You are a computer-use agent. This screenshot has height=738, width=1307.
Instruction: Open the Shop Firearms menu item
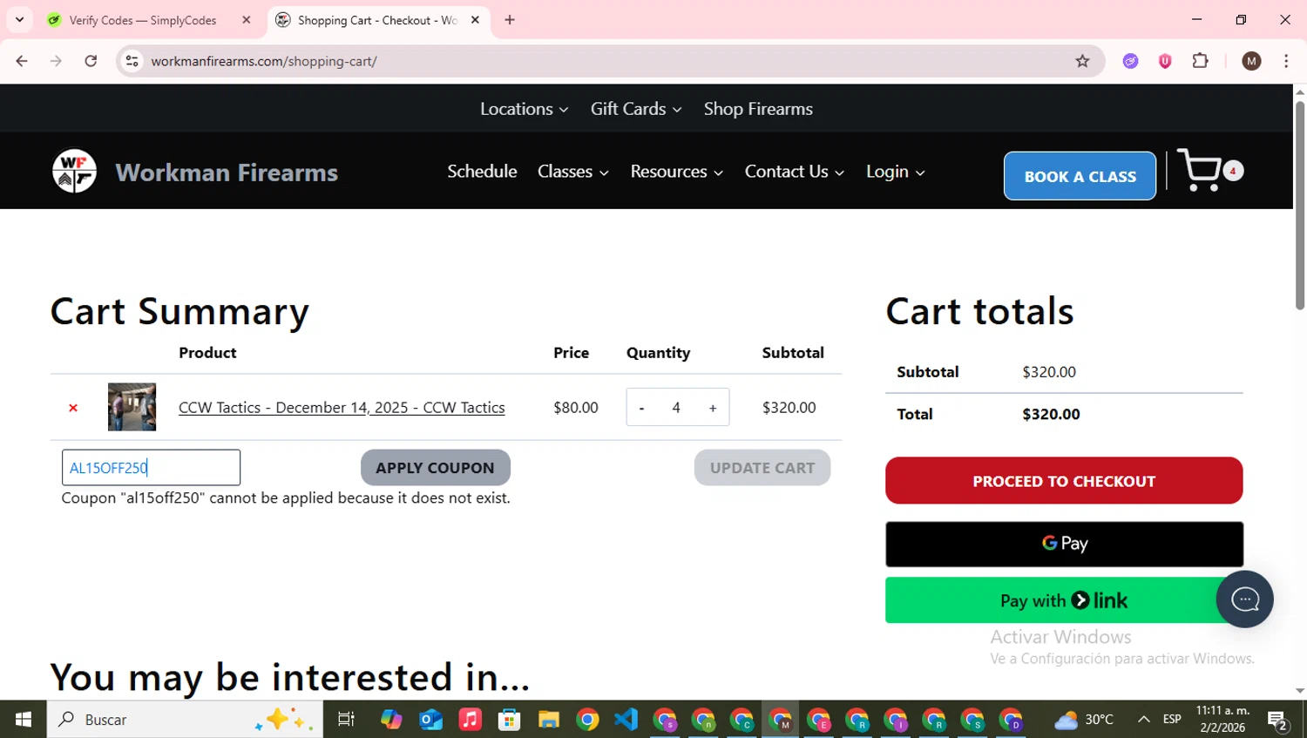click(x=758, y=109)
